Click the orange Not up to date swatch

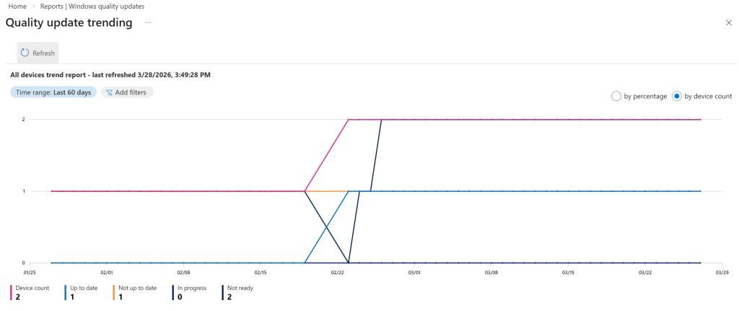tap(114, 292)
